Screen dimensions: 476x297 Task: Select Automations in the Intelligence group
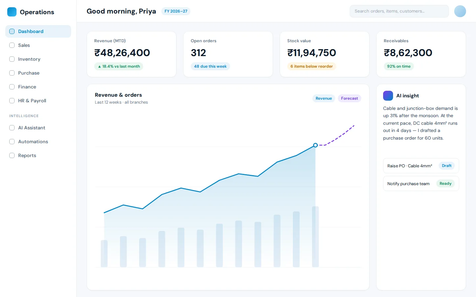click(38, 142)
